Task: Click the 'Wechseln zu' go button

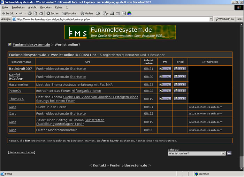Action: tap(225, 19)
